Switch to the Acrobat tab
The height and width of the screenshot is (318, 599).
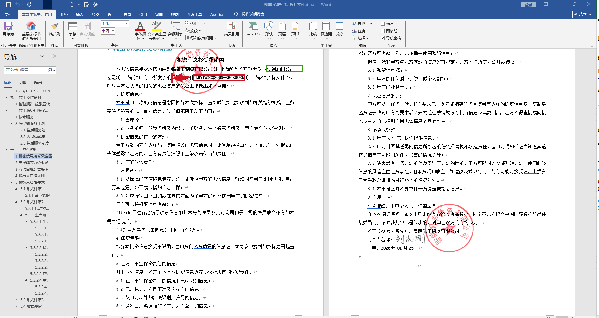217,14
